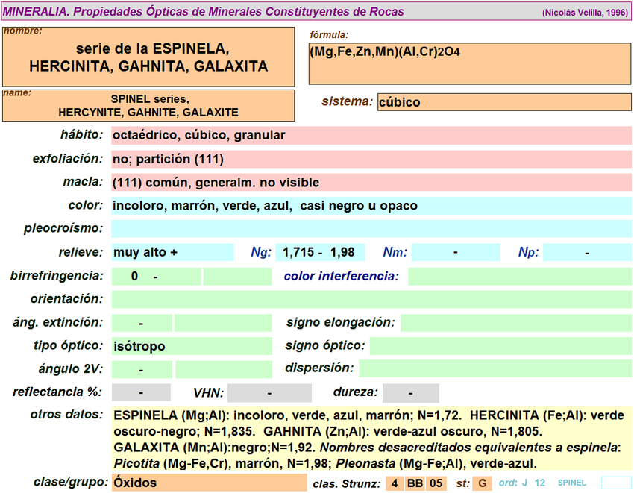Select the color field listing incoloro, marrón, verde
Screen dimensions: 634x493
point(371,206)
